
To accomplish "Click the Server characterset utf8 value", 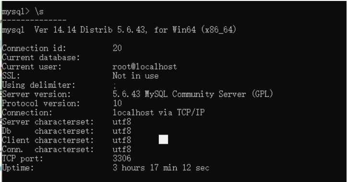I will 122,122.
